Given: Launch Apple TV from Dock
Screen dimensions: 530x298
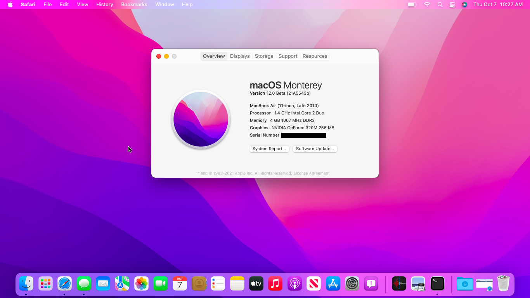Looking at the screenshot, I should (256, 284).
